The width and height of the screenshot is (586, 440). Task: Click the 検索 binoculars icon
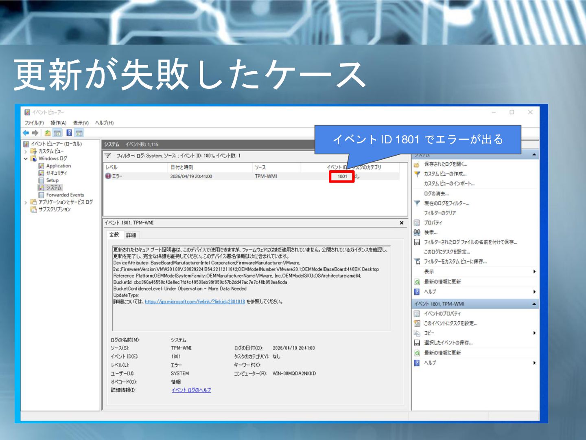(x=417, y=232)
